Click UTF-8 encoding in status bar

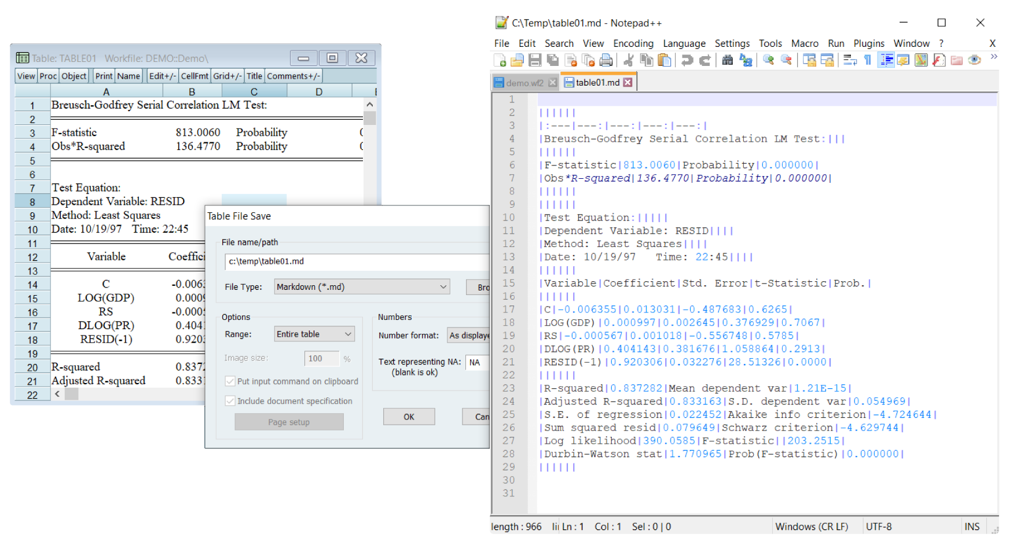click(x=879, y=526)
